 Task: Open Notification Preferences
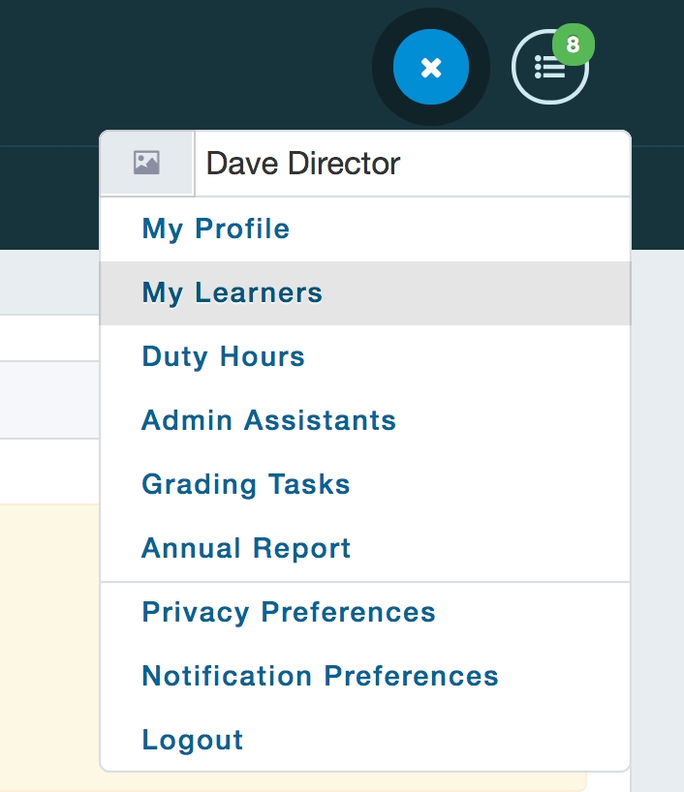[x=320, y=677]
